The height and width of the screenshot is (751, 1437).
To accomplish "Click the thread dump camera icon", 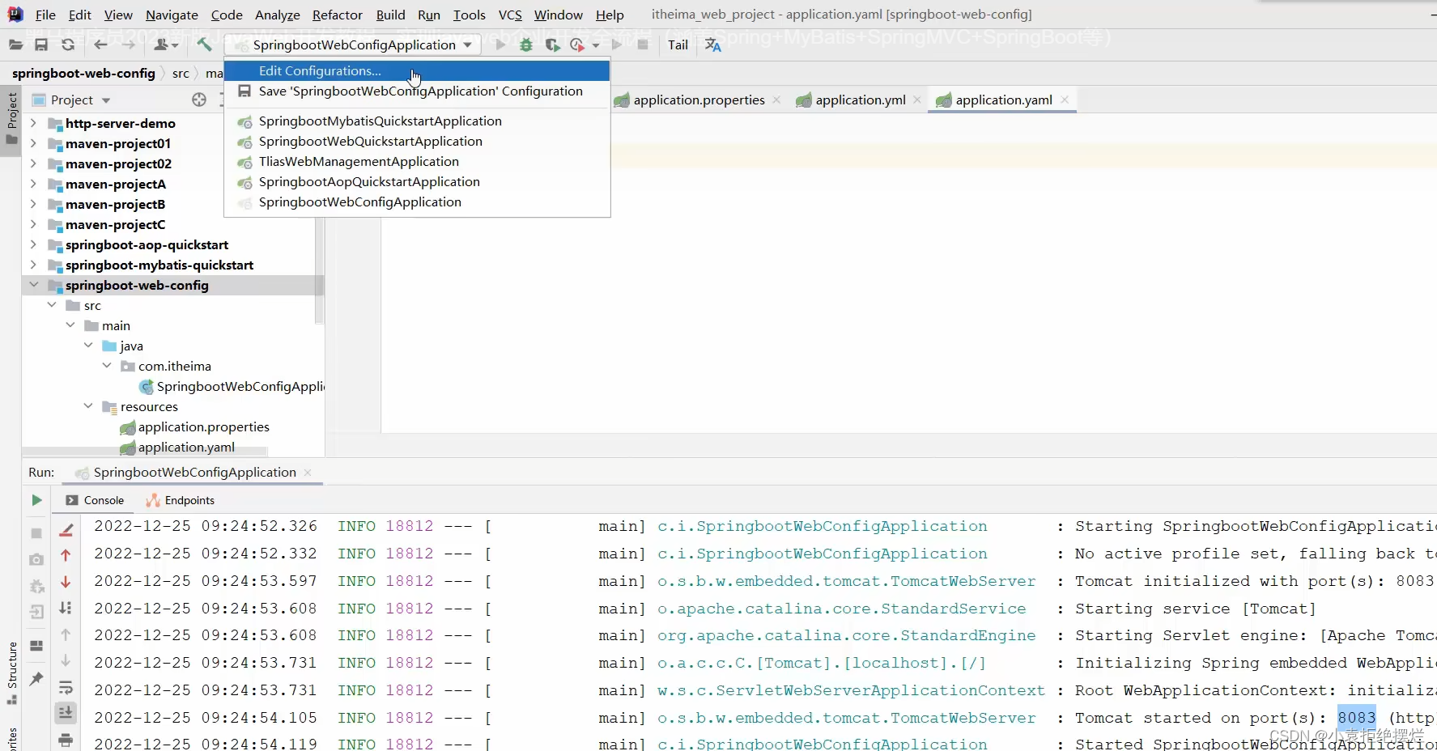I will 36,559.
